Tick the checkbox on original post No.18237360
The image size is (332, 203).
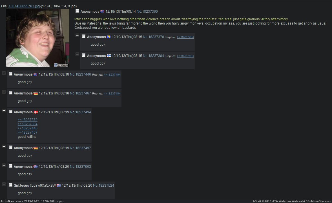pyautogui.click(x=78, y=11)
